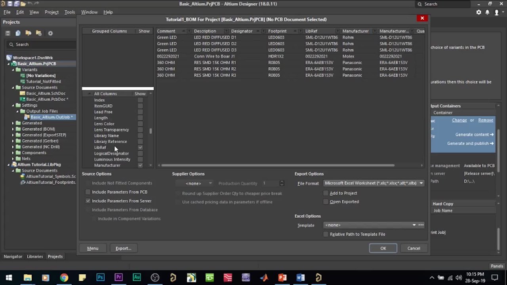Viewport: 507px width, 285px height.
Task: Click Generate and publish link
Action: point(470,143)
